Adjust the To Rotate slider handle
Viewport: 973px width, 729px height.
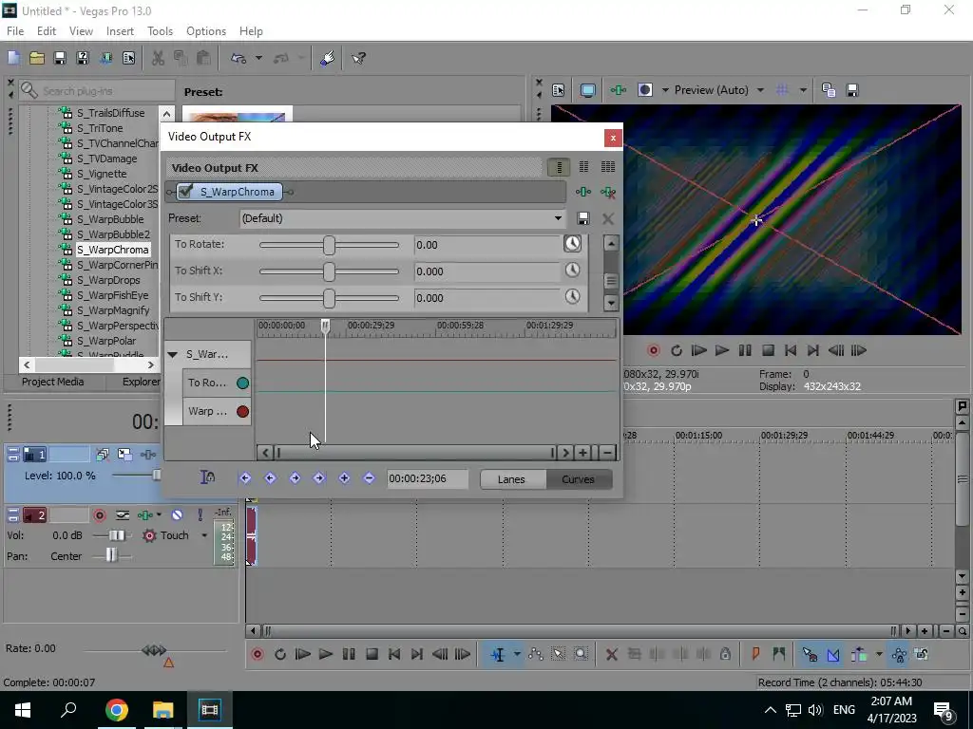pos(329,245)
